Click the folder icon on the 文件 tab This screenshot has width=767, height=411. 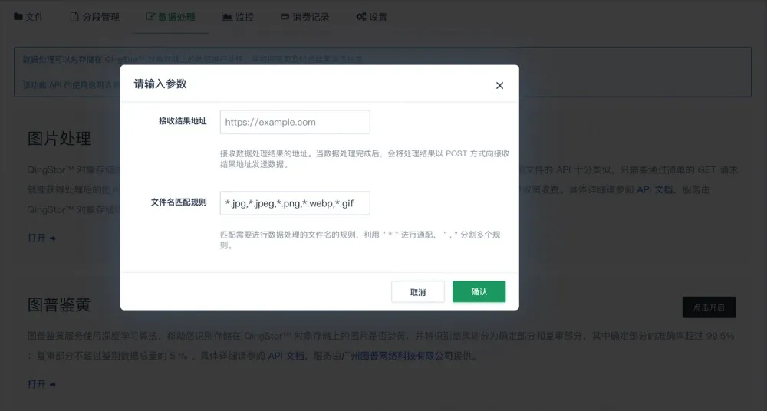point(18,17)
